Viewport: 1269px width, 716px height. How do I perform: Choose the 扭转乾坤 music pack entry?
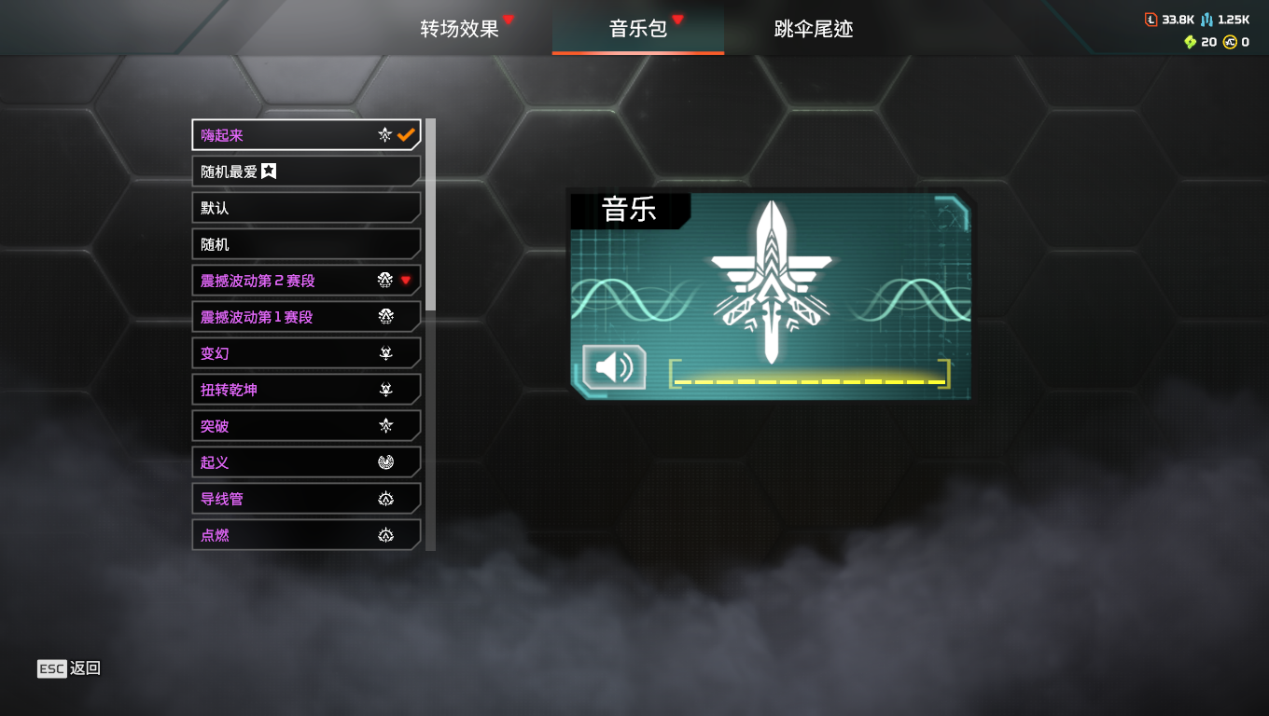306,390
